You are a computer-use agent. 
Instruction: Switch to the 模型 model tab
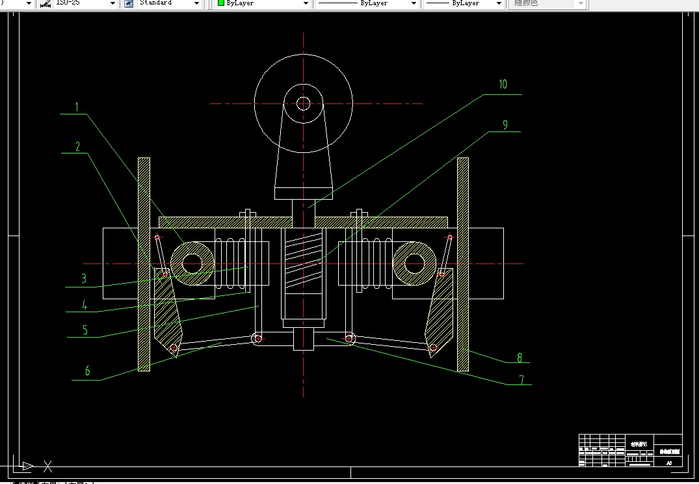[x=26, y=482]
